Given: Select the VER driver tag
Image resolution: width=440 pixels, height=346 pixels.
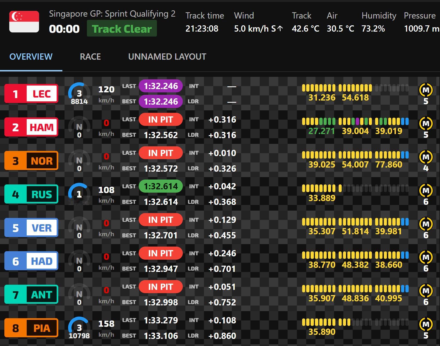Looking at the screenshot, I should click(31, 227).
